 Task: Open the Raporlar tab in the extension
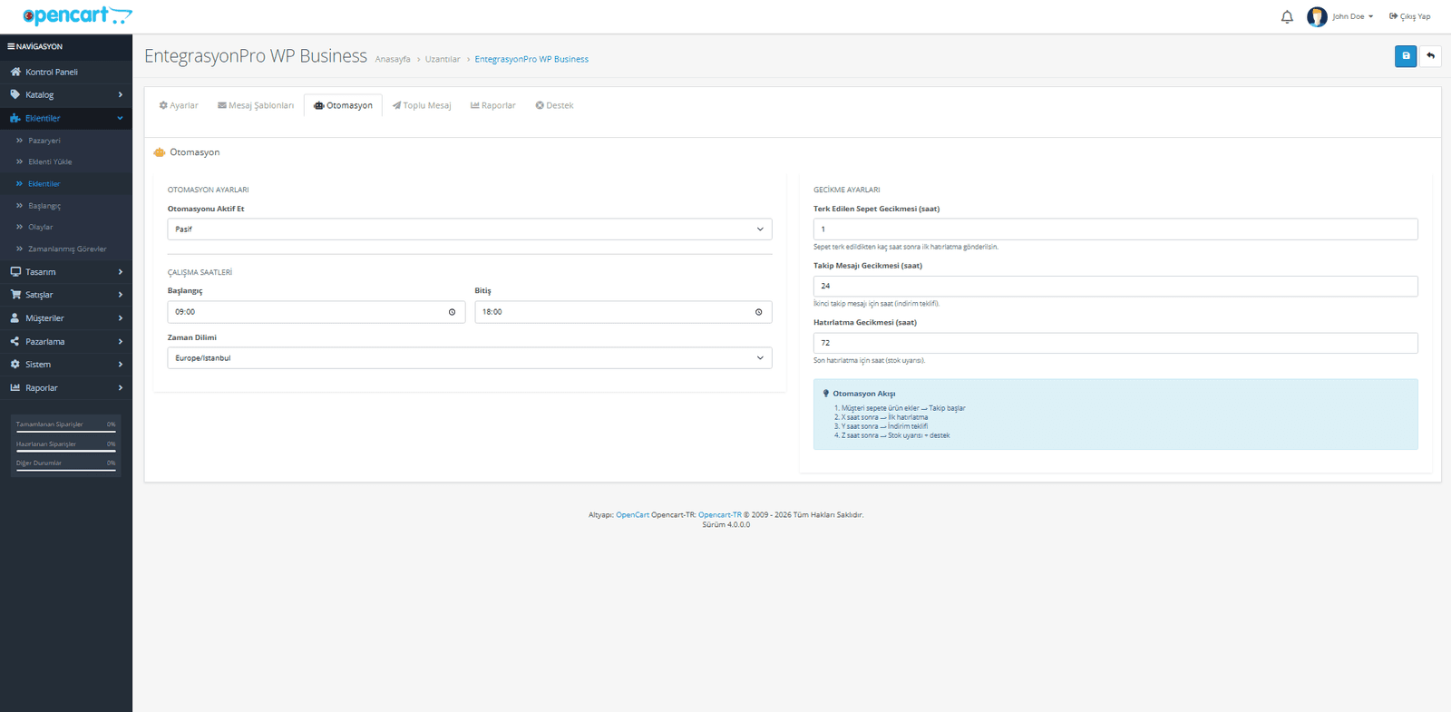click(x=493, y=106)
